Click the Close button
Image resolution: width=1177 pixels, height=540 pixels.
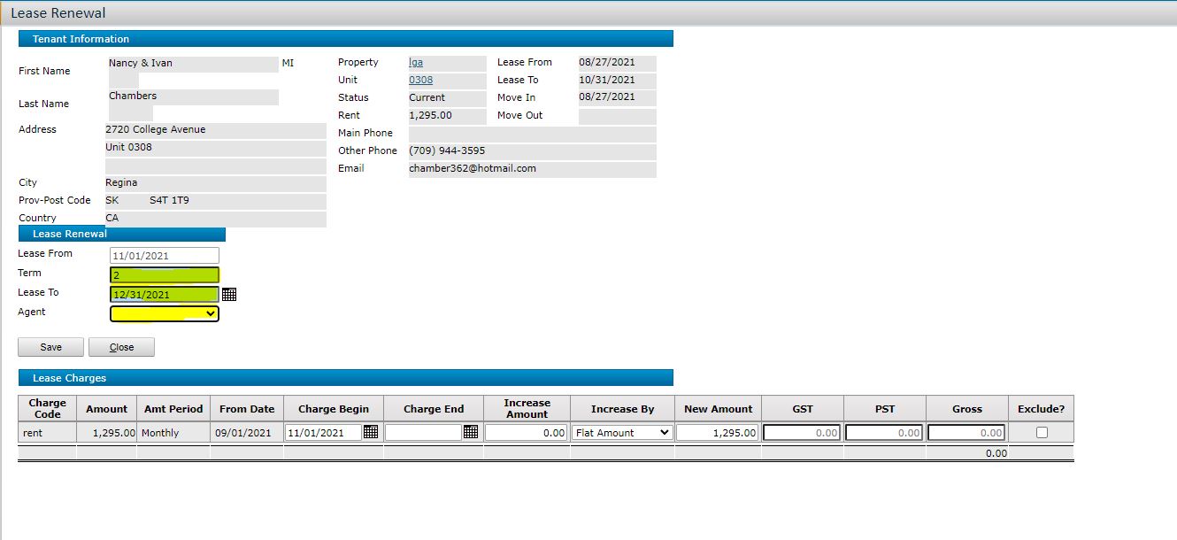[121, 347]
